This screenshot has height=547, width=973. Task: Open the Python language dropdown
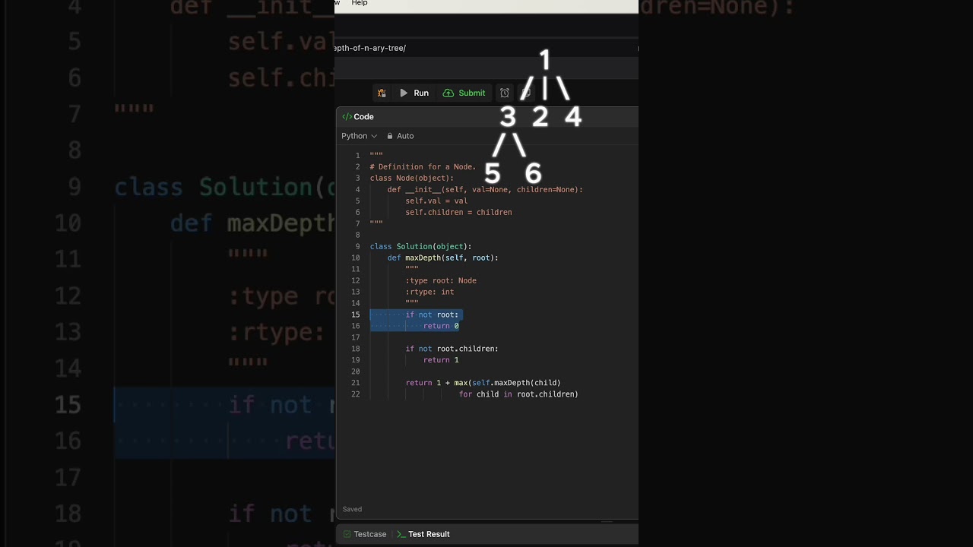(359, 136)
